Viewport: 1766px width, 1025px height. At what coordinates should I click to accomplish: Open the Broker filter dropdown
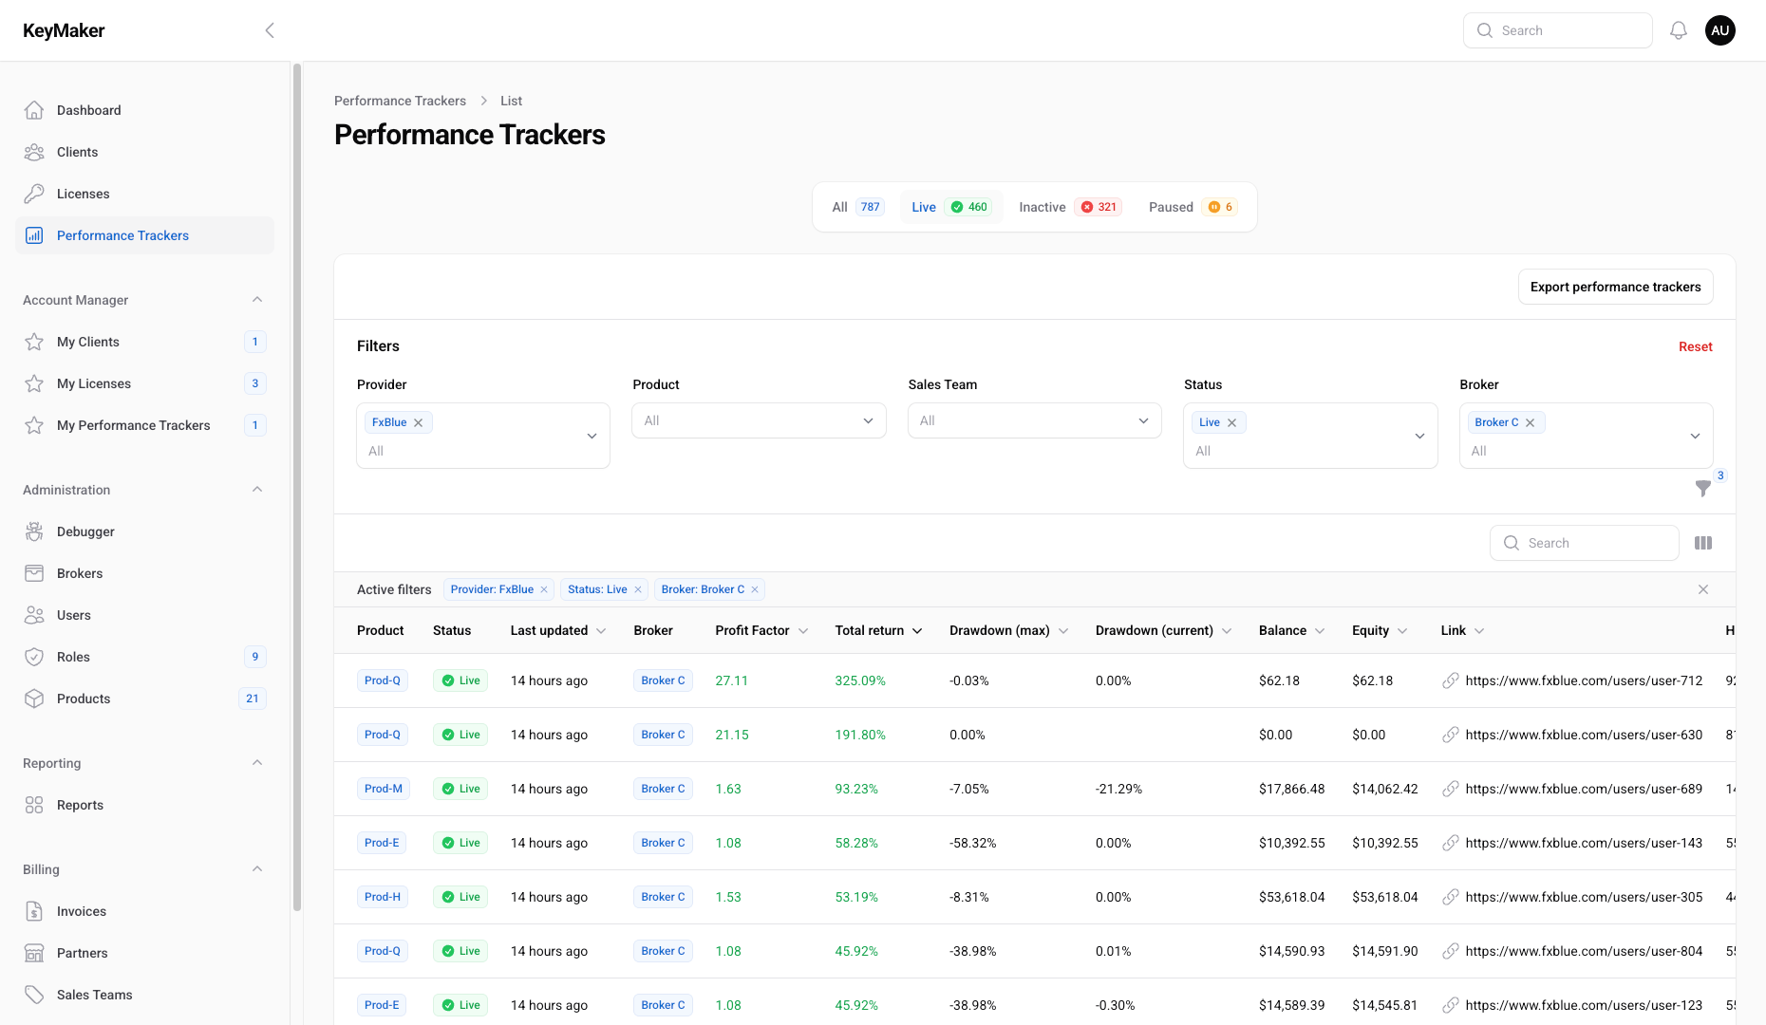pyautogui.click(x=1586, y=436)
